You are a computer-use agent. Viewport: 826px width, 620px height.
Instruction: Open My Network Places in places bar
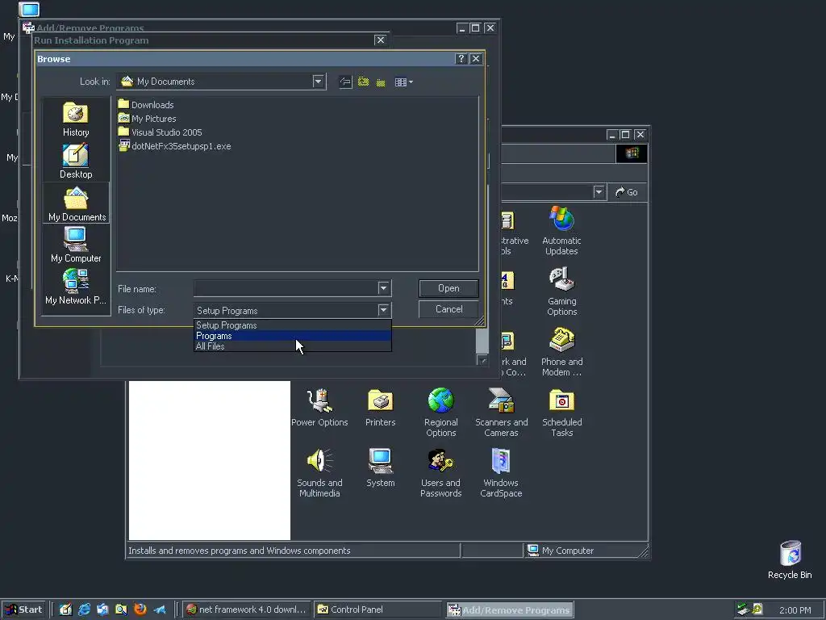76,287
